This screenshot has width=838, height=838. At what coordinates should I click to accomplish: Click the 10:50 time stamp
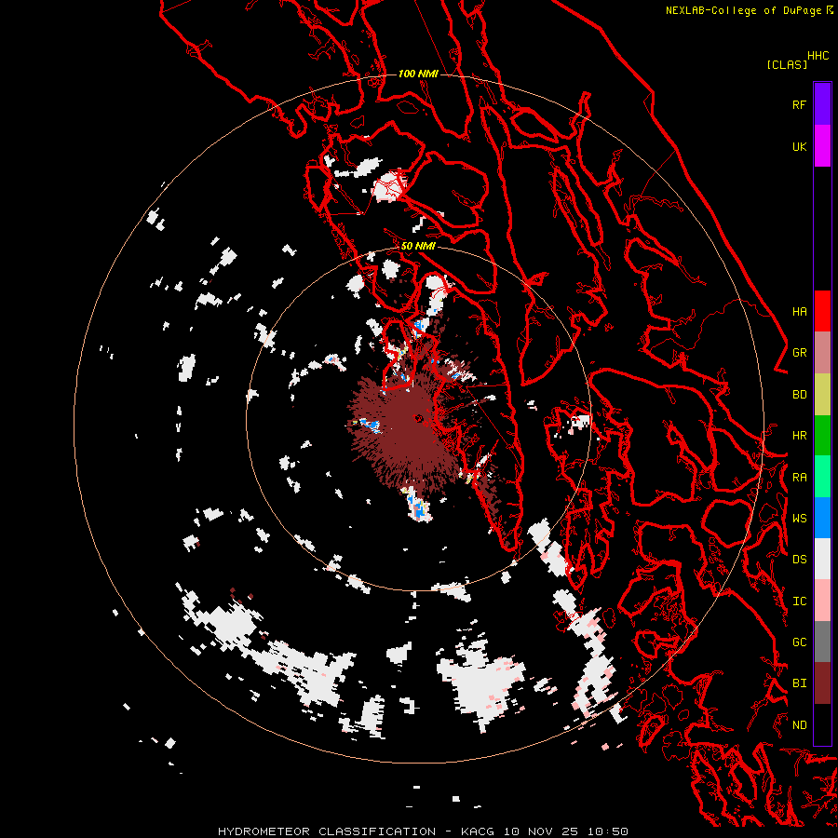[x=608, y=831]
